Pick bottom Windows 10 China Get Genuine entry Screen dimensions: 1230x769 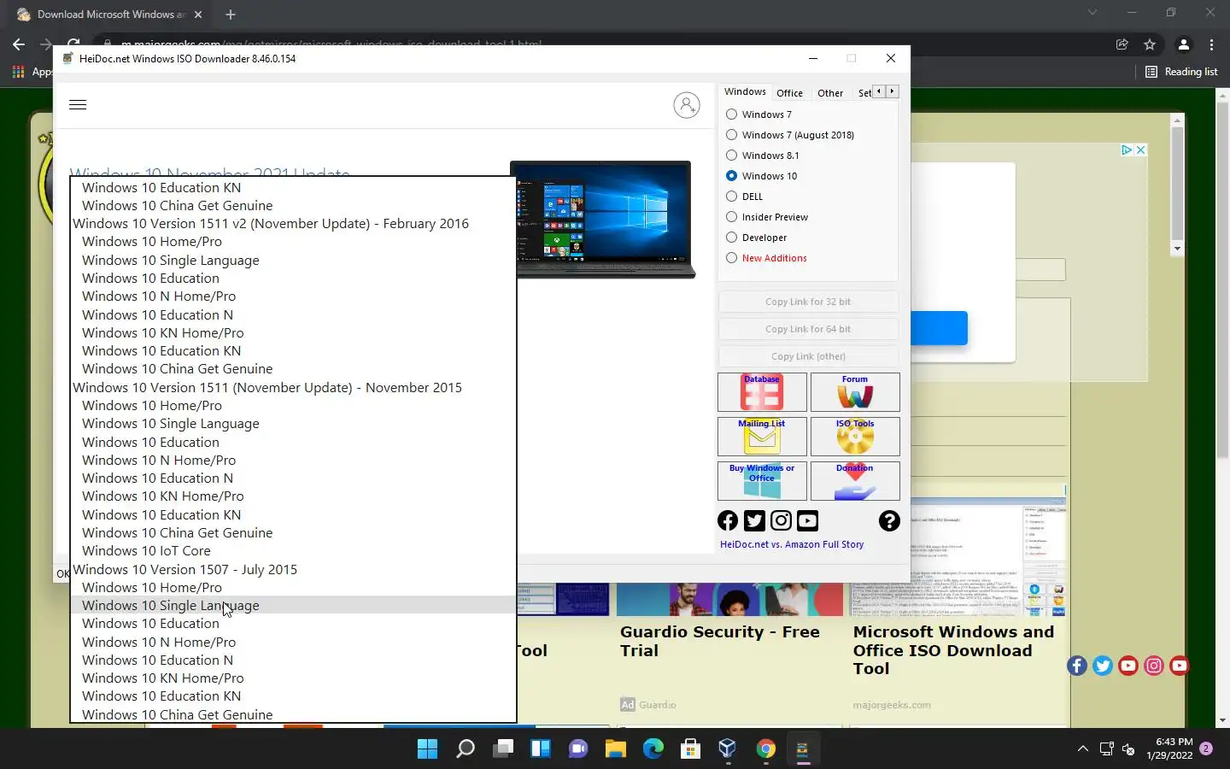293,714
